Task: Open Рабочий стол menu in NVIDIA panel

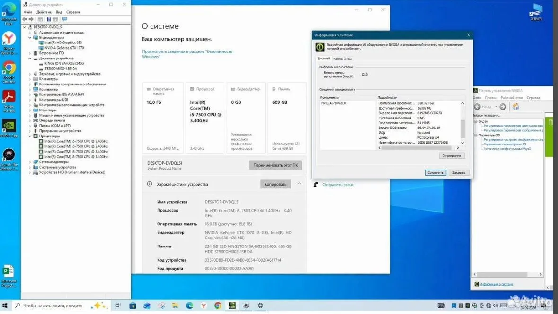Action: point(511,98)
